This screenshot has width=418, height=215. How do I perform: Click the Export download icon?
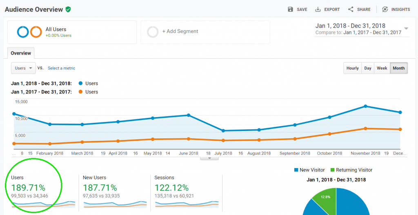pyautogui.click(x=318, y=9)
